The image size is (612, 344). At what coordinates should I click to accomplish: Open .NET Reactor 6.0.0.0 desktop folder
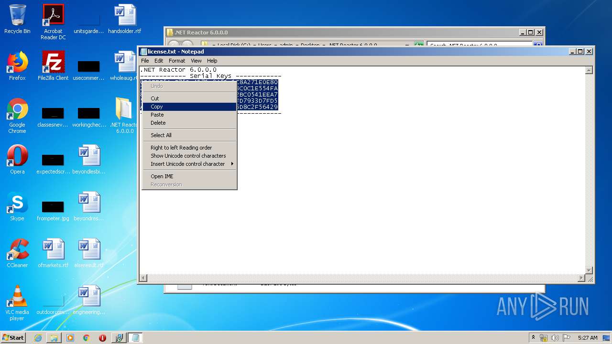point(124,116)
